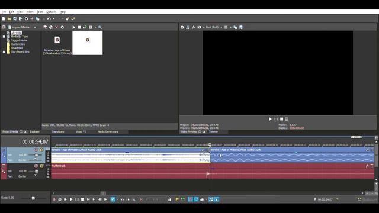The image size is (379, 213).
Task: Click the timeline horizontal scrollbar thumb
Action: click(x=103, y=193)
